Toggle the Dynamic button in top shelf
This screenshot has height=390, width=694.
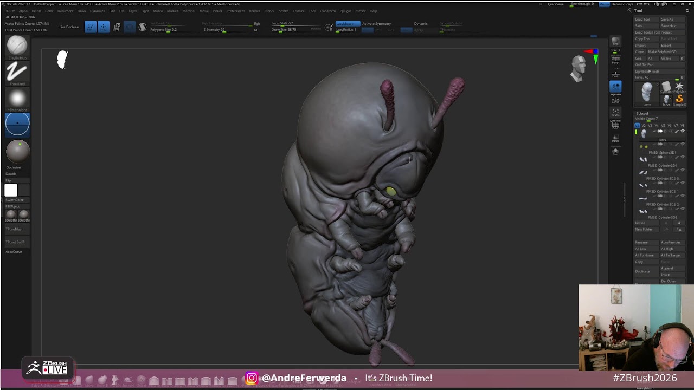pos(421,24)
